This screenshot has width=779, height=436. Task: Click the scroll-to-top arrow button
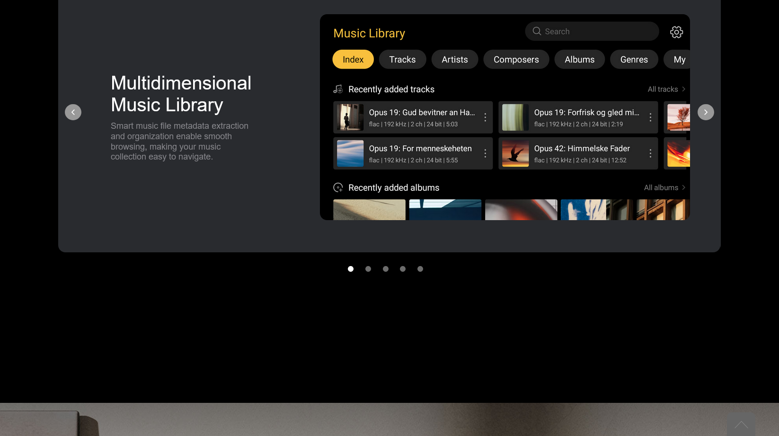coord(741,425)
